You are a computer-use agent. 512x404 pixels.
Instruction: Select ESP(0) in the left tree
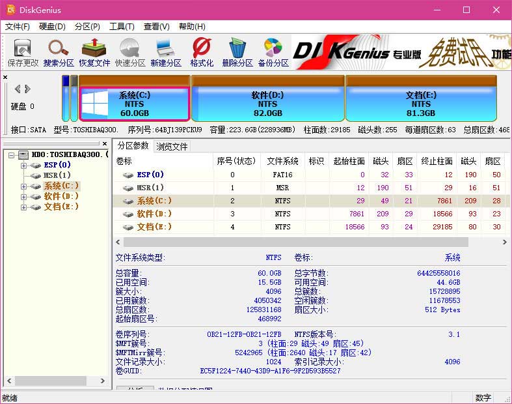57,165
